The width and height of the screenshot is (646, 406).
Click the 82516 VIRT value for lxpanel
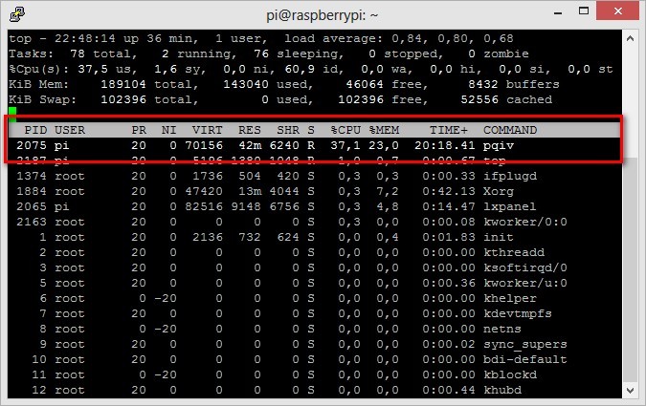tap(204, 206)
